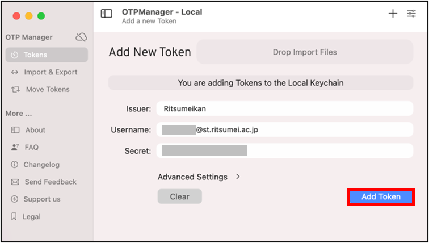
Task: Click the About panel icon
Action: [15, 130]
